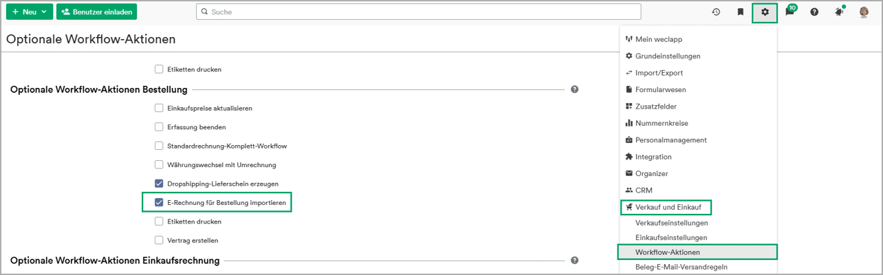Click the bookmark icon in the top bar
883x275 pixels.
[x=741, y=12]
